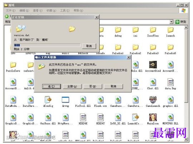Screen dimensions: 193x144
Task: Click 是(Y) to confirm folder replace
Action: tap(51, 86)
